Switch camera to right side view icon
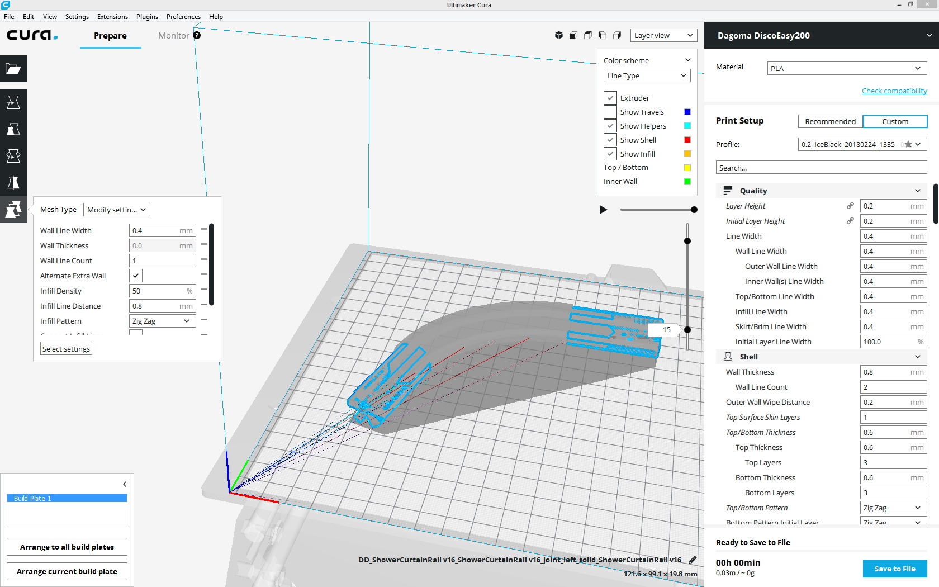 tap(617, 35)
